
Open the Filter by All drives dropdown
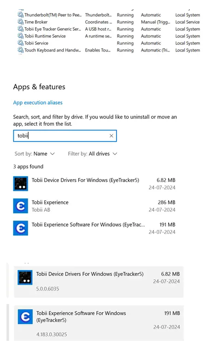click(x=93, y=153)
